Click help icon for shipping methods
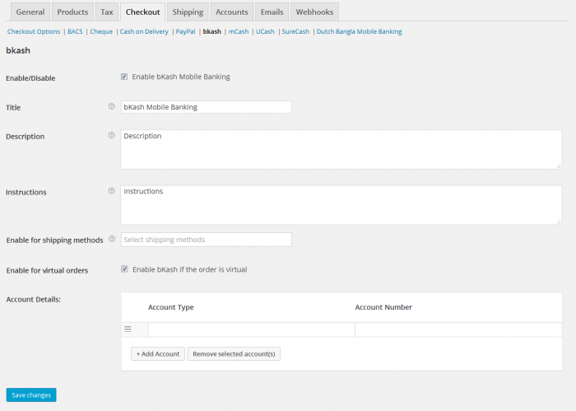The image size is (576, 411). click(x=111, y=239)
